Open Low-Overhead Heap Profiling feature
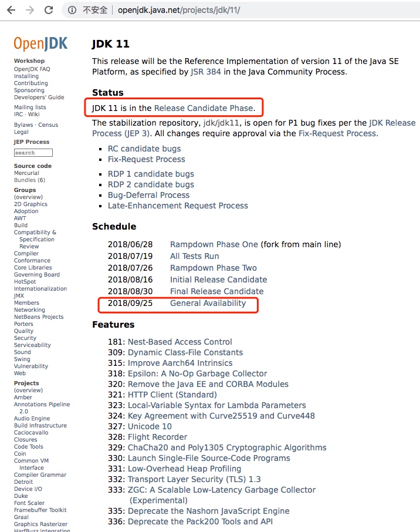The width and height of the screenshot is (420, 532). pyautogui.click(x=184, y=469)
